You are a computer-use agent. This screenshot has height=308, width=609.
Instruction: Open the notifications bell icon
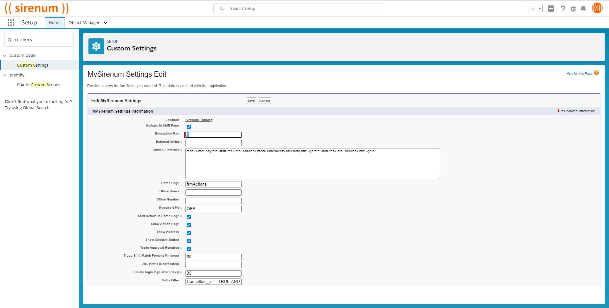click(x=583, y=9)
